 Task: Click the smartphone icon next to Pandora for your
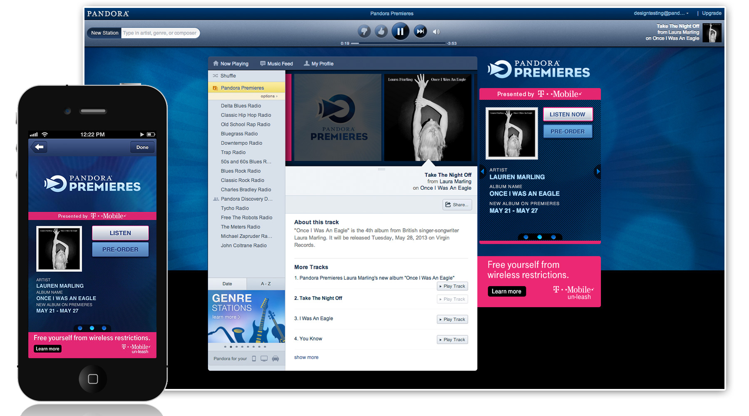click(254, 358)
